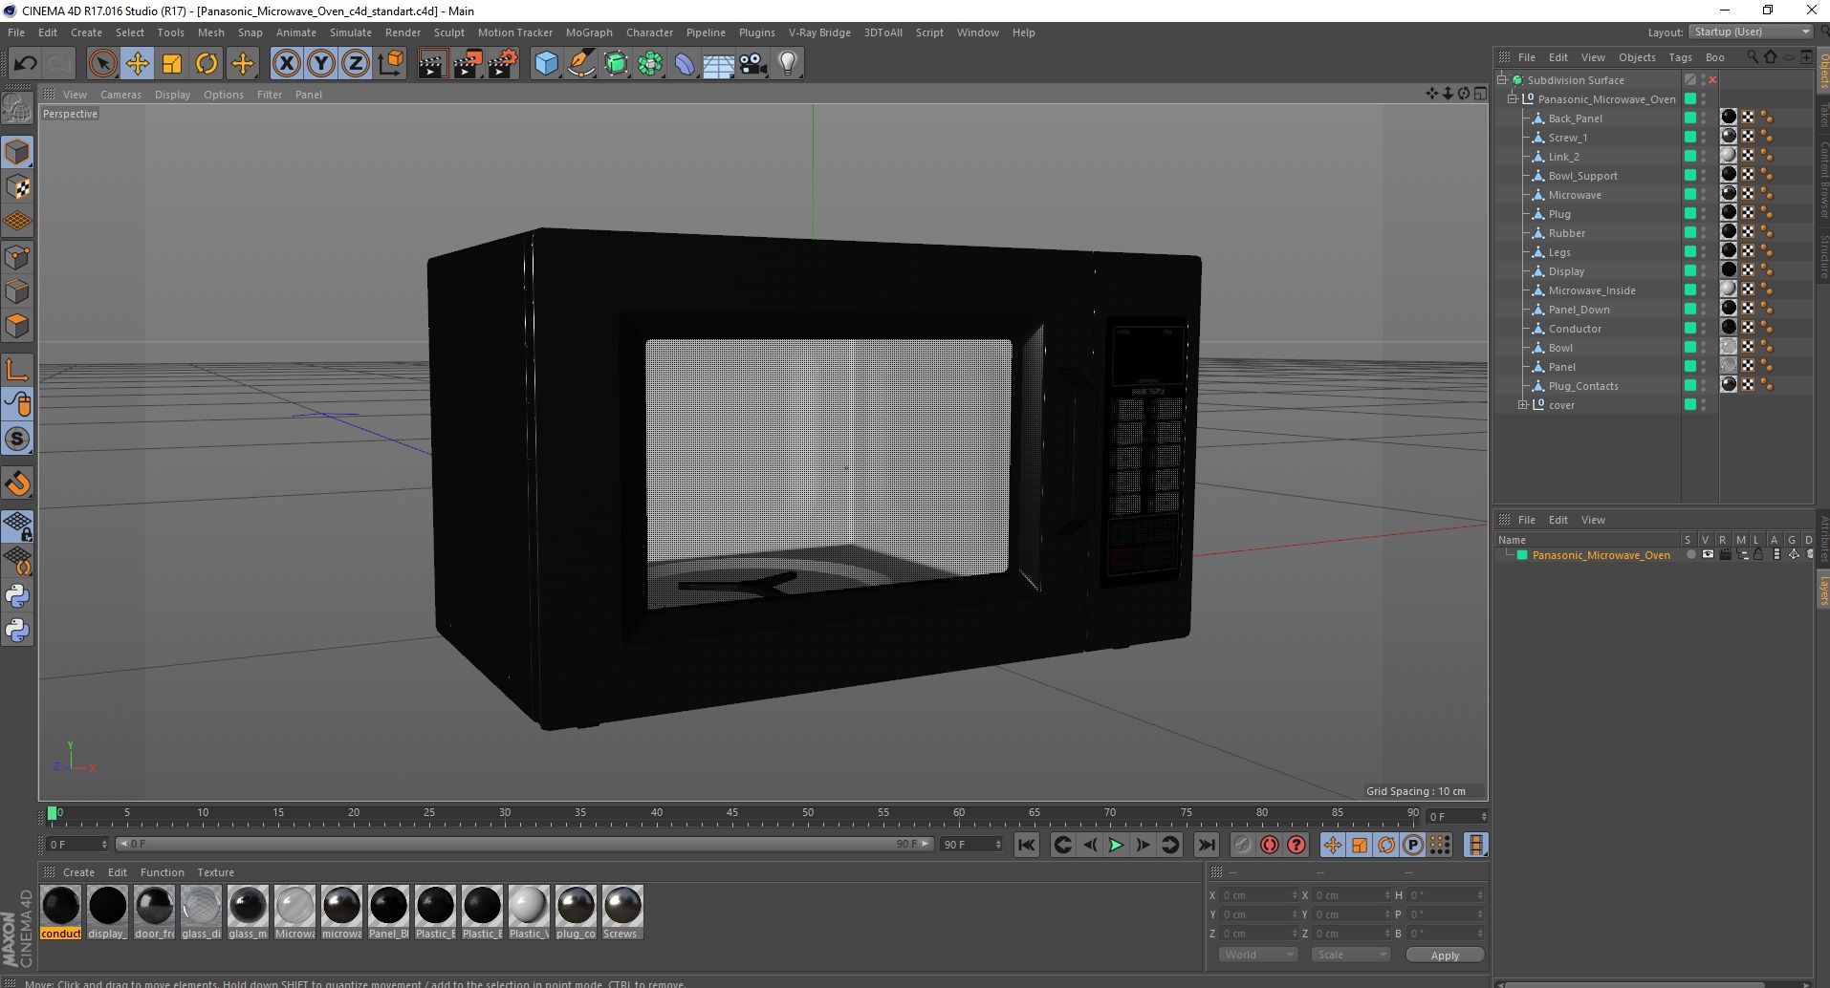This screenshot has width=1830, height=988.
Task: Click X position coordinate field
Action: tap(1257, 895)
